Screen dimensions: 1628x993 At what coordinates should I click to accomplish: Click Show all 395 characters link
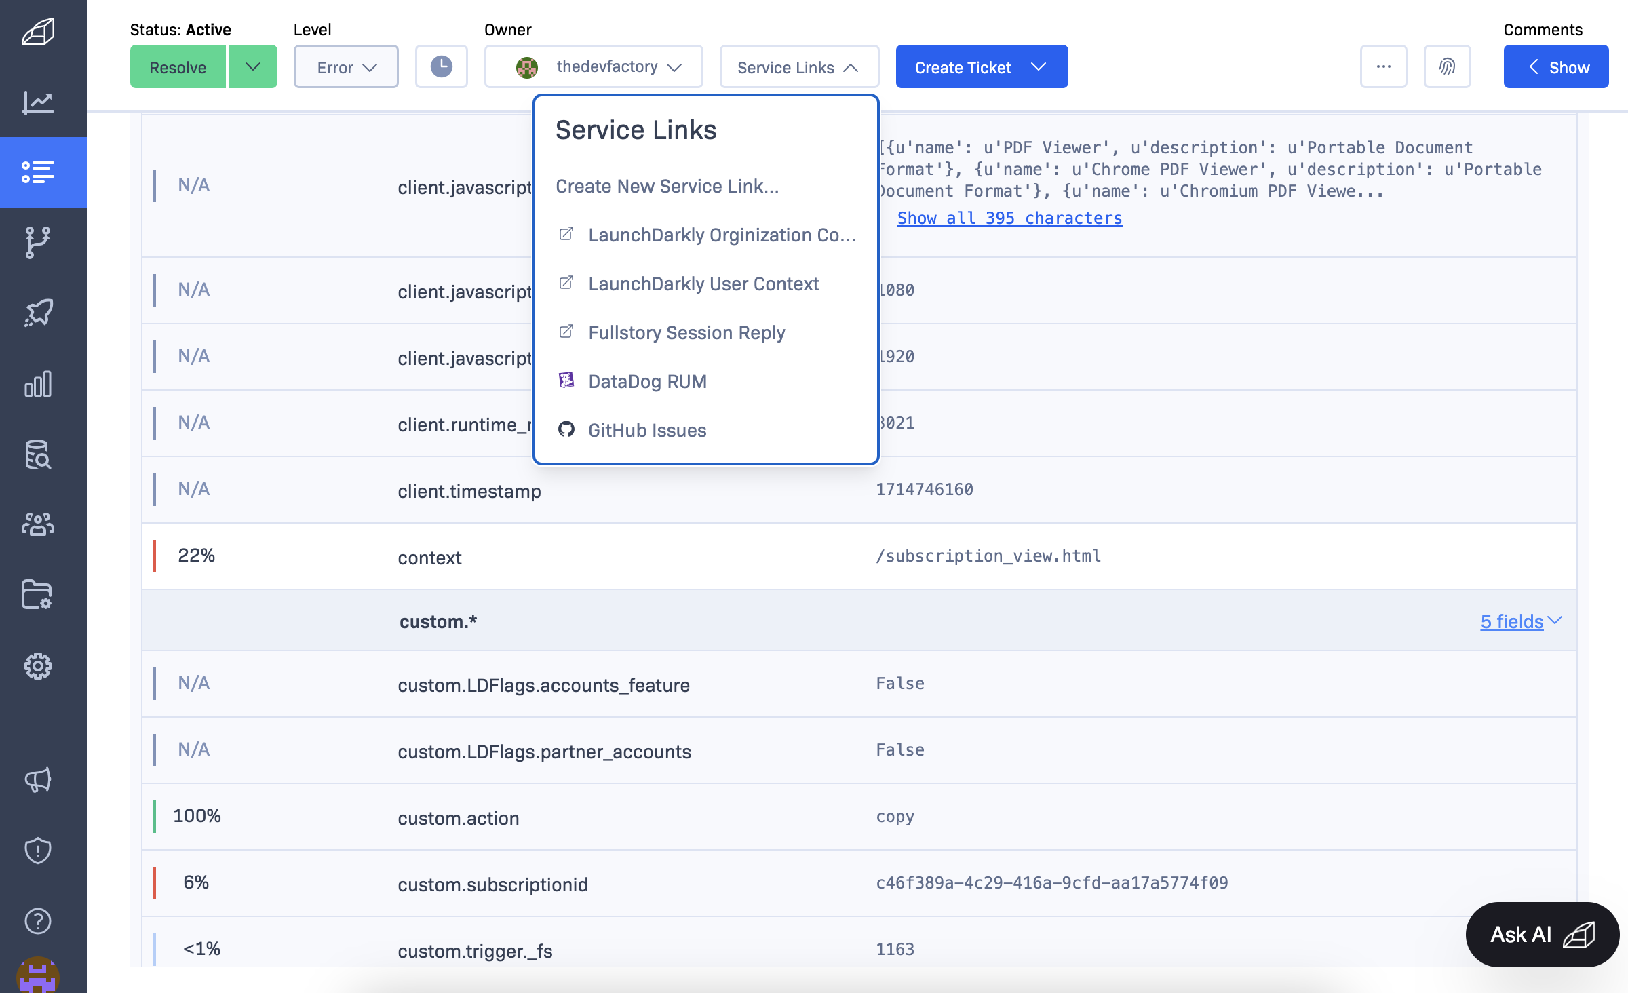[x=1009, y=218]
